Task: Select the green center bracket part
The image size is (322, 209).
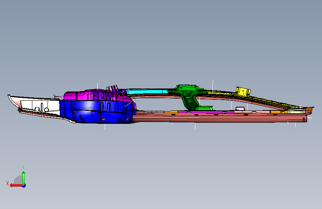Action: coord(190,97)
